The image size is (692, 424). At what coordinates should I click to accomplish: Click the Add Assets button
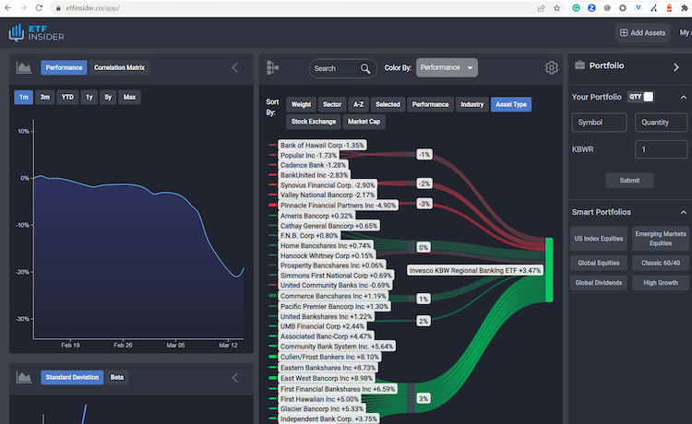click(x=642, y=32)
